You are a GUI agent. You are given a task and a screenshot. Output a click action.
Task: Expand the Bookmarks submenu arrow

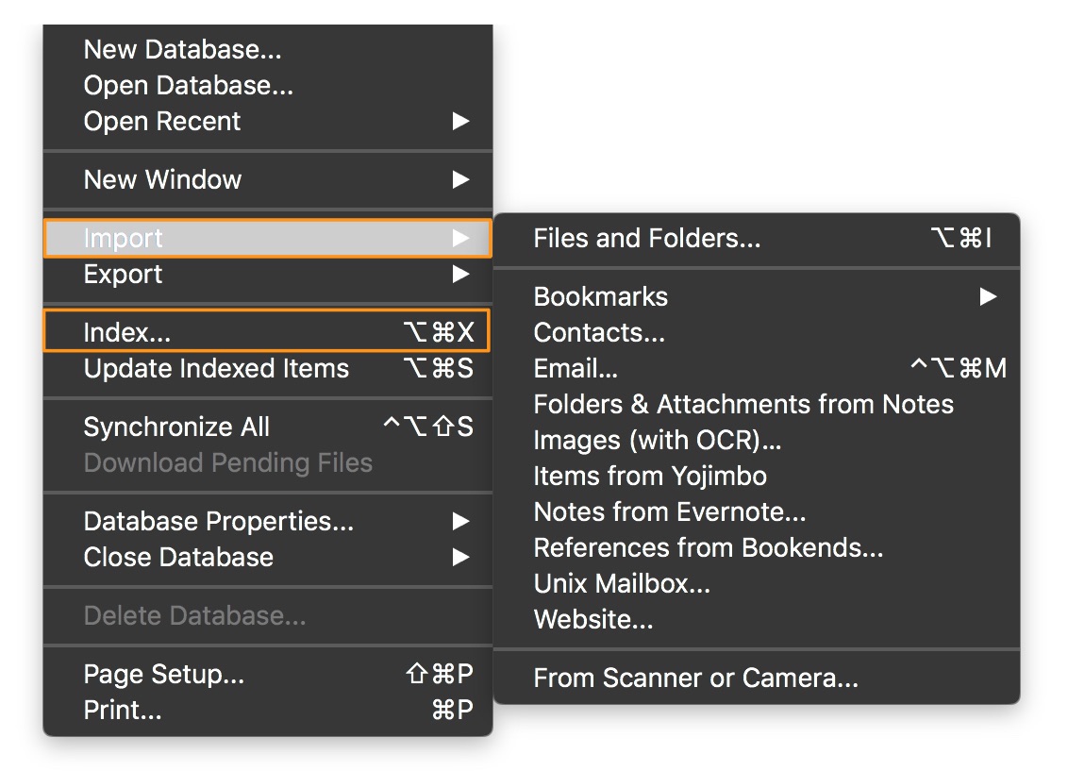[987, 296]
